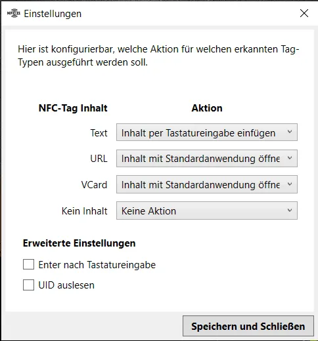Click the UID auslesen label text

(x=66, y=285)
